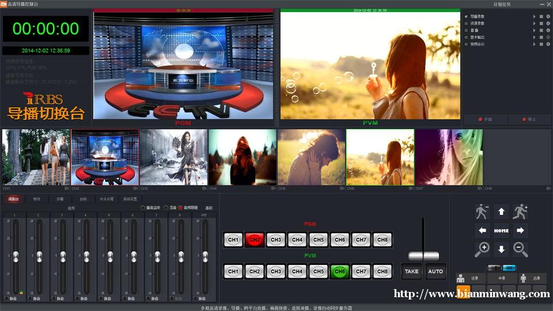
Task: Check the 资源录像 checkbox
Action: (466, 23)
